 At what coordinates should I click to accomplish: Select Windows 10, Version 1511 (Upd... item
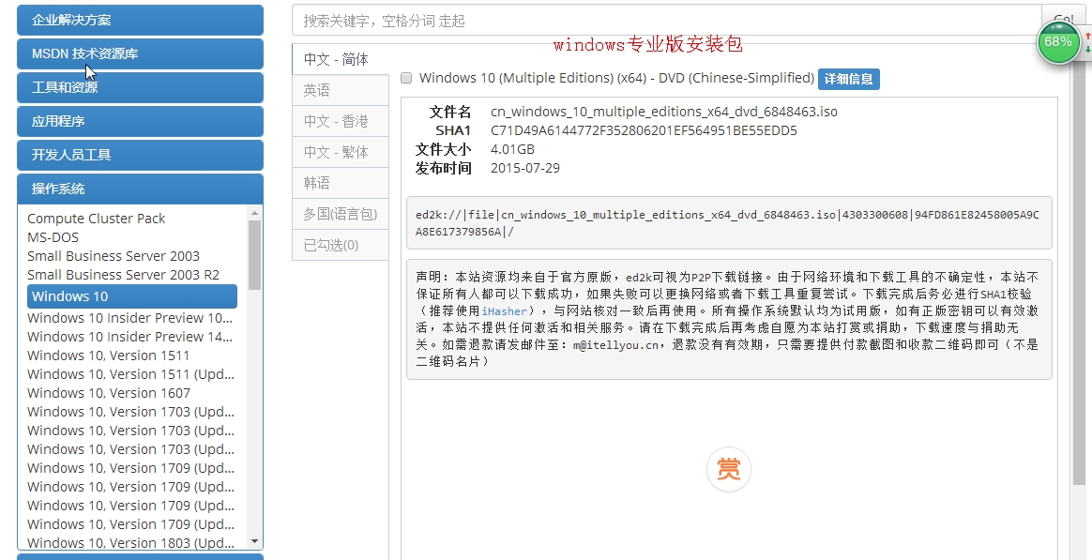click(x=131, y=374)
